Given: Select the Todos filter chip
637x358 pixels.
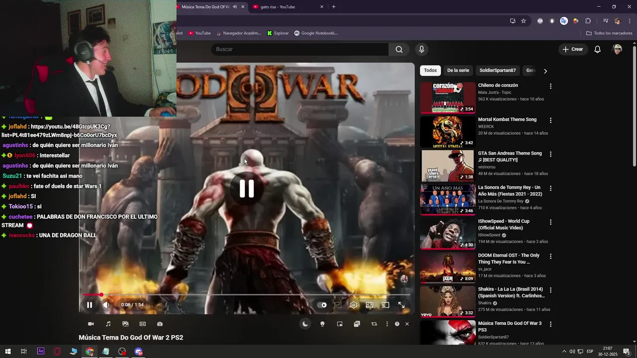Looking at the screenshot, I should point(430,71).
